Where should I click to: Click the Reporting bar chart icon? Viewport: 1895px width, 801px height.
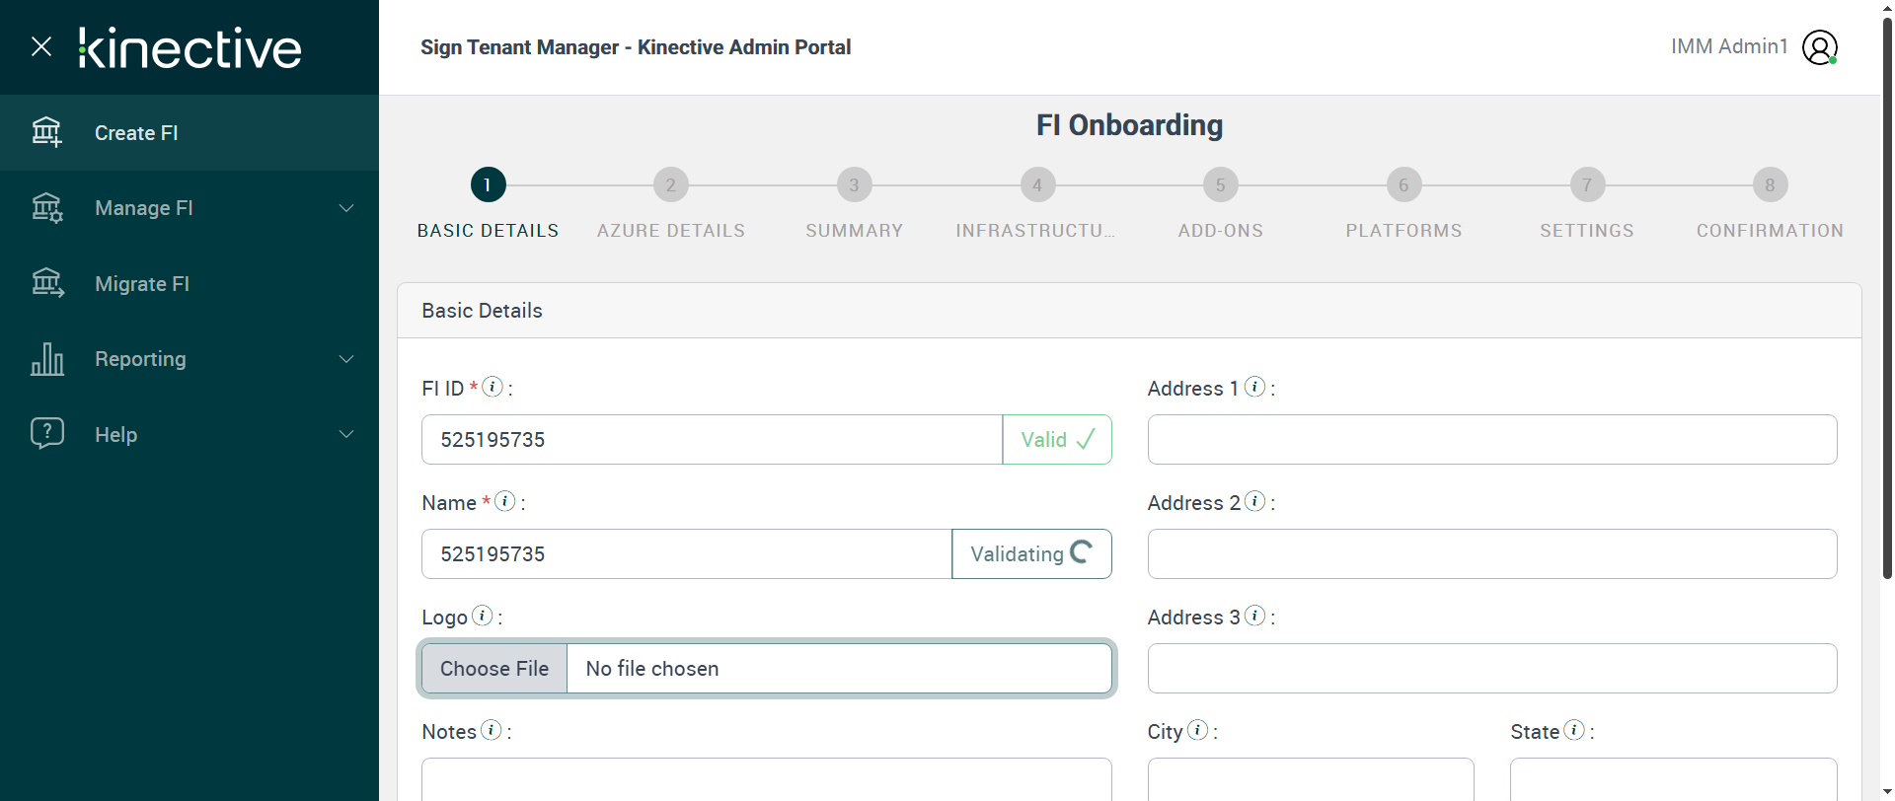46,359
